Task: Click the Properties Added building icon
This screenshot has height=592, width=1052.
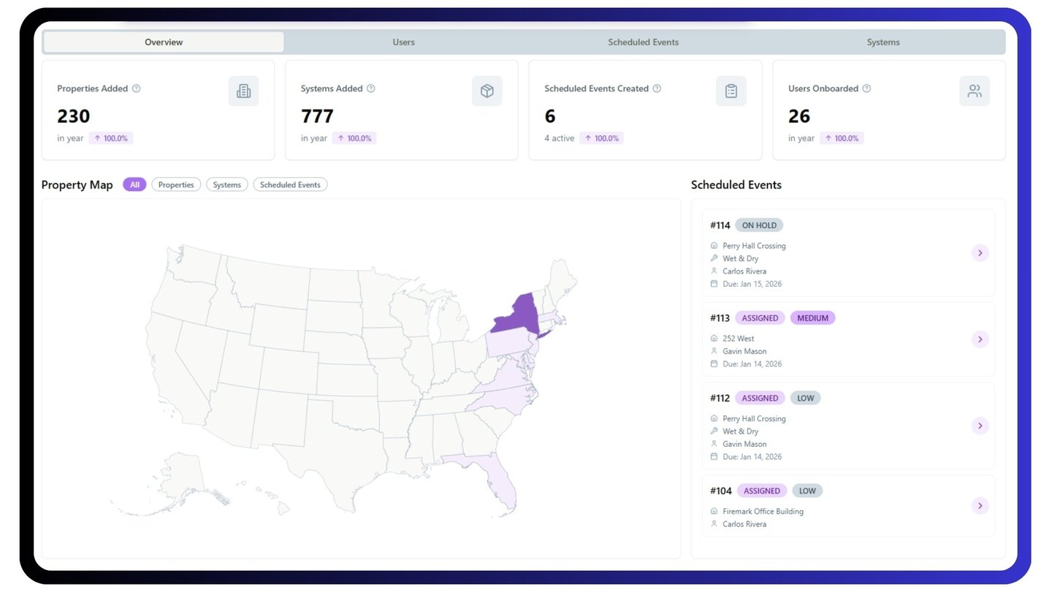Action: tap(243, 91)
